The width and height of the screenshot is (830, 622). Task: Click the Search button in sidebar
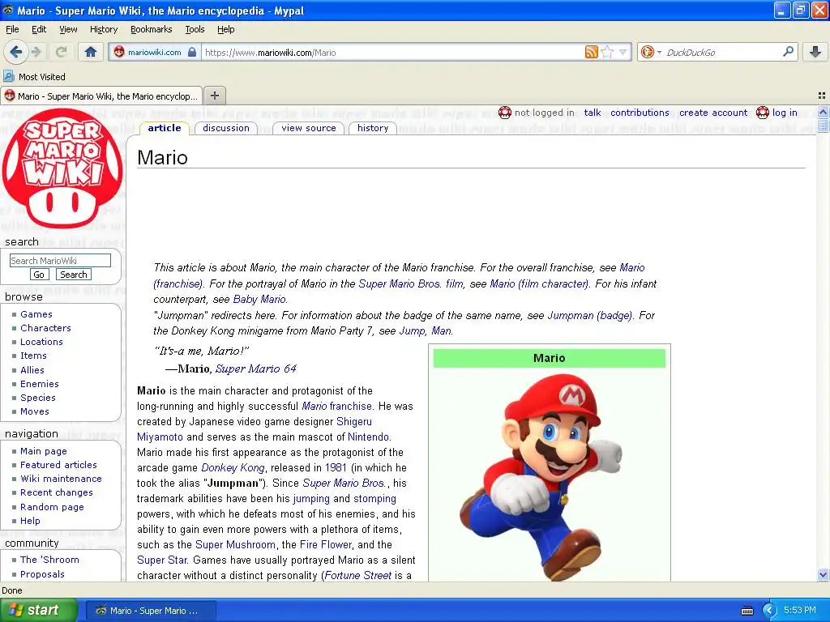(74, 275)
